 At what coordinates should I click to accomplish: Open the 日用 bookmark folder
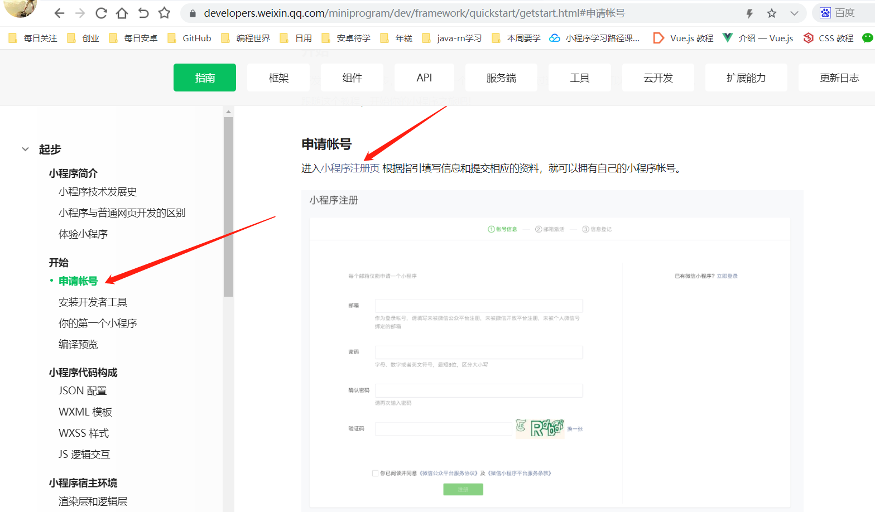(296, 38)
